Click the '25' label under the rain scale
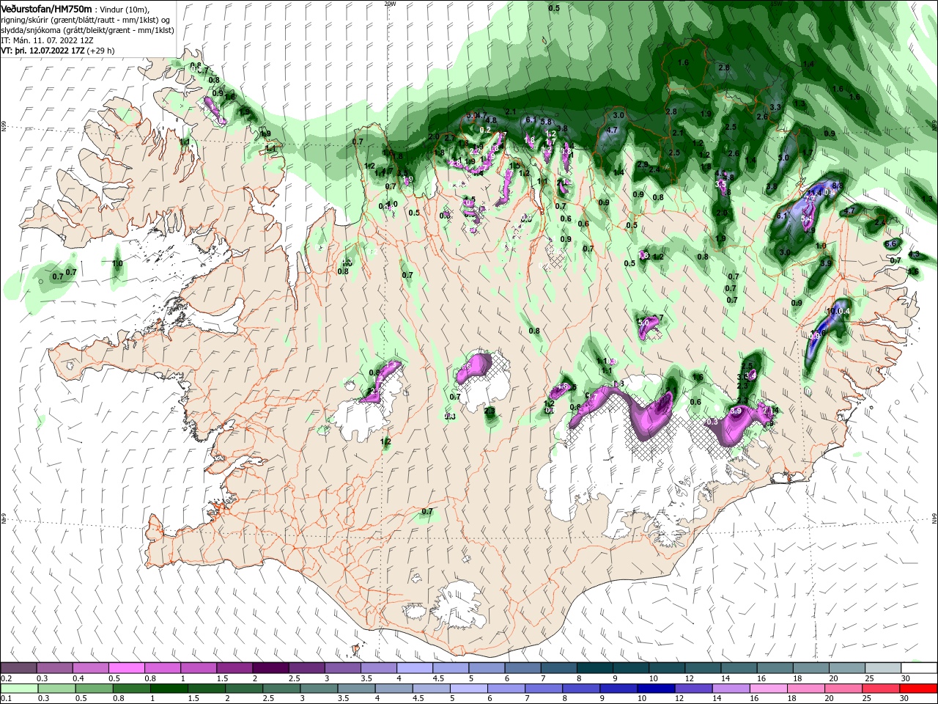 click(x=866, y=699)
